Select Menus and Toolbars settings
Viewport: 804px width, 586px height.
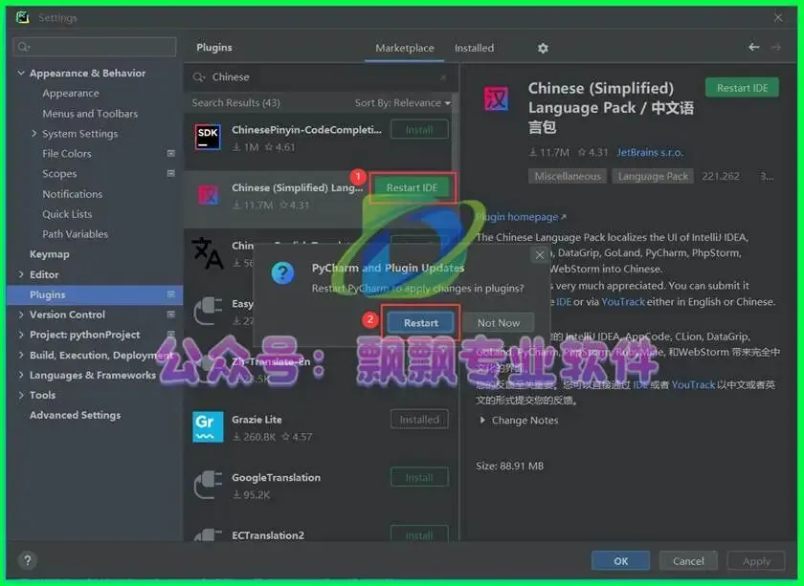(90, 113)
